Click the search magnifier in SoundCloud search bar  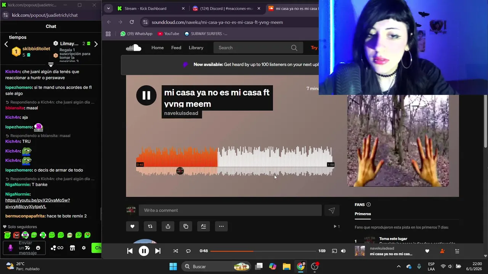click(294, 48)
